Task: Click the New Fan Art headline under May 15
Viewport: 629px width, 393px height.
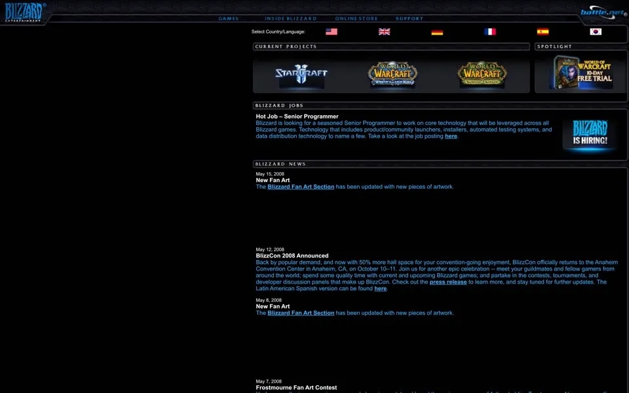Action: point(273,181)
